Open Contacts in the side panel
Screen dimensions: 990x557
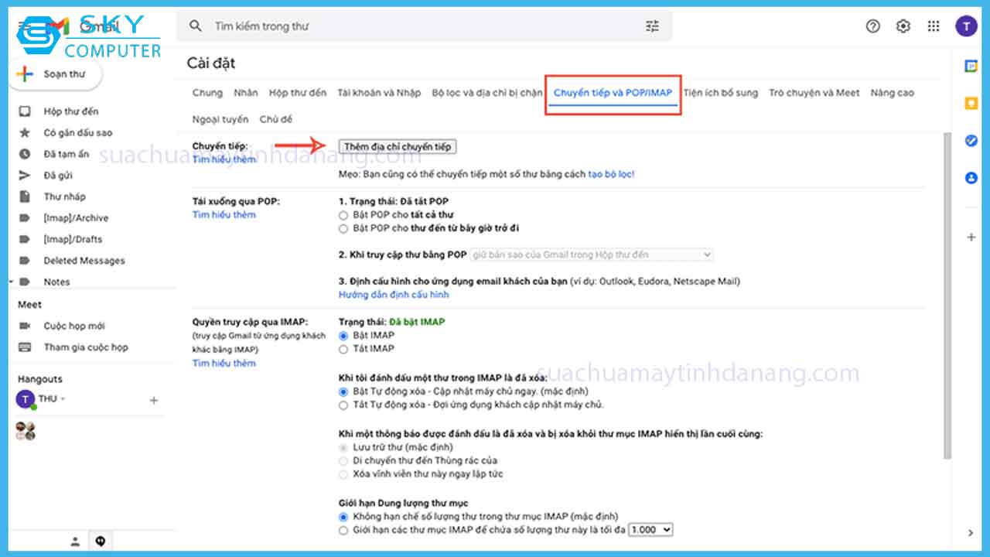(971, 178)
